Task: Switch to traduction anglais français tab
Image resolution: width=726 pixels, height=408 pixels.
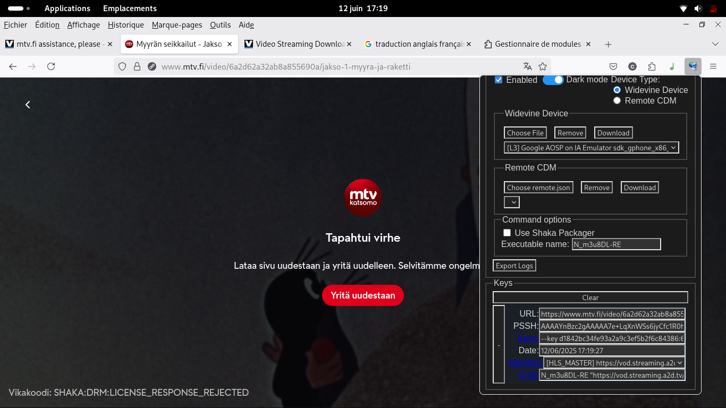Action: click(418, 44)
